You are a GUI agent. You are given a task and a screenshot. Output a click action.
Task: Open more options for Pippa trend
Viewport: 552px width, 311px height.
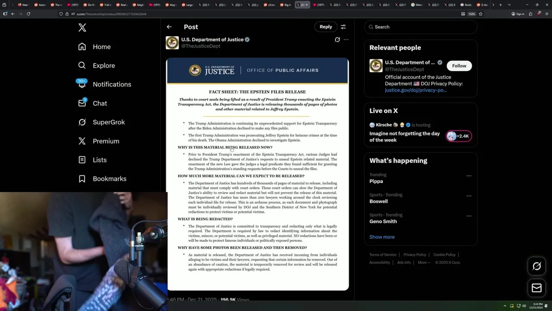469,176
